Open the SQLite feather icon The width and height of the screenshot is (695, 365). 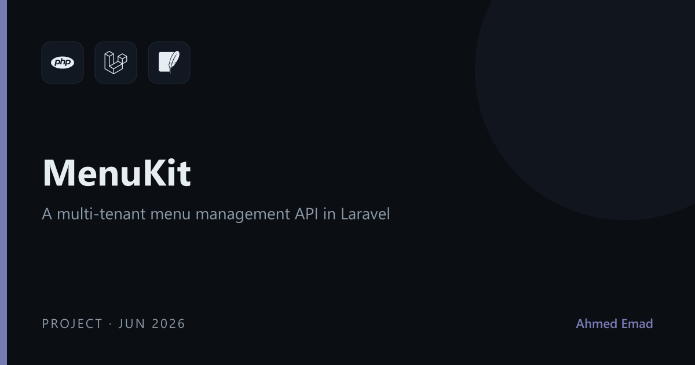pos(169,63)
